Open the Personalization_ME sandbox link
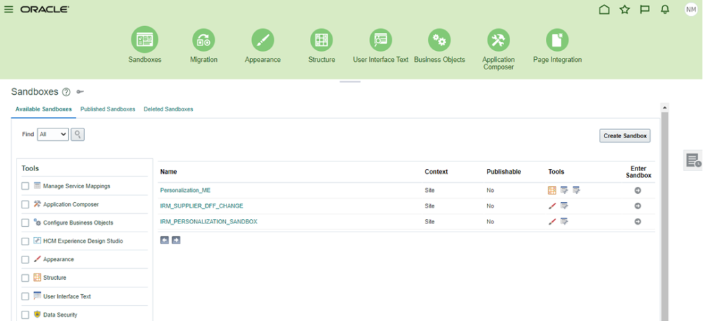Viewport: 705px width, 321px height. (185, 190)
